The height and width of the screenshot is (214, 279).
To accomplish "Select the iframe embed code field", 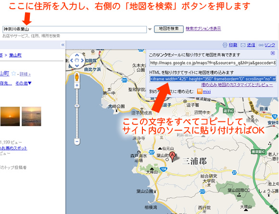I will (213, 79).
